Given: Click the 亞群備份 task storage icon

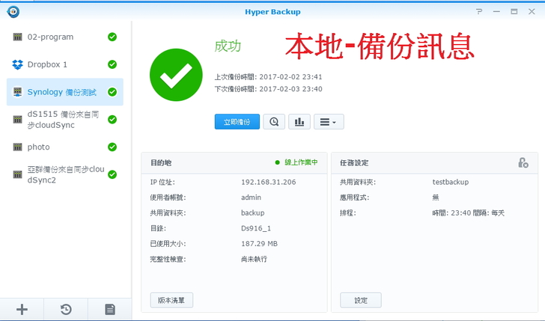Looking at the screenshot, I should coord(17,174).
